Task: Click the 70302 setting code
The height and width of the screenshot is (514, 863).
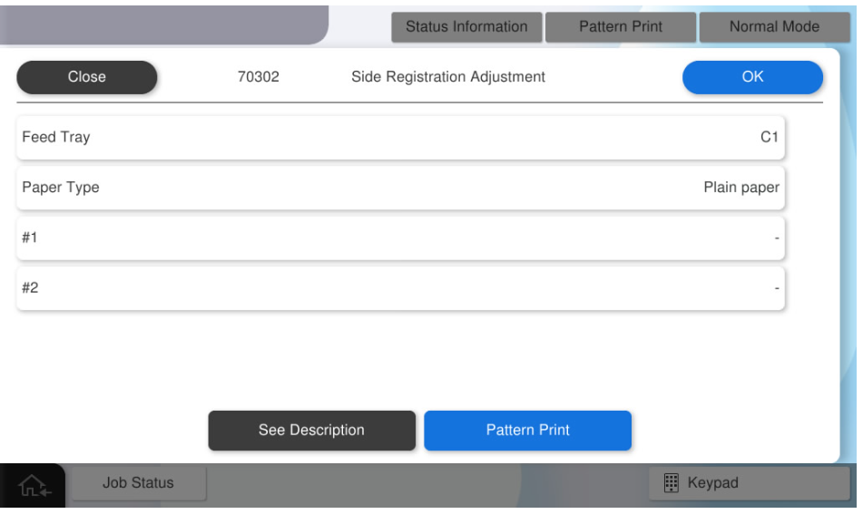Action: tap(259, 77)
